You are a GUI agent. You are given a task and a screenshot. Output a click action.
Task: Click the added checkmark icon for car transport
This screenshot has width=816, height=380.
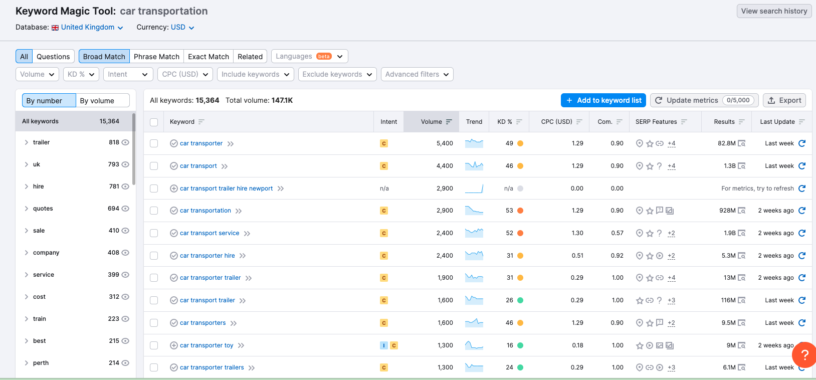coord(174,166)
